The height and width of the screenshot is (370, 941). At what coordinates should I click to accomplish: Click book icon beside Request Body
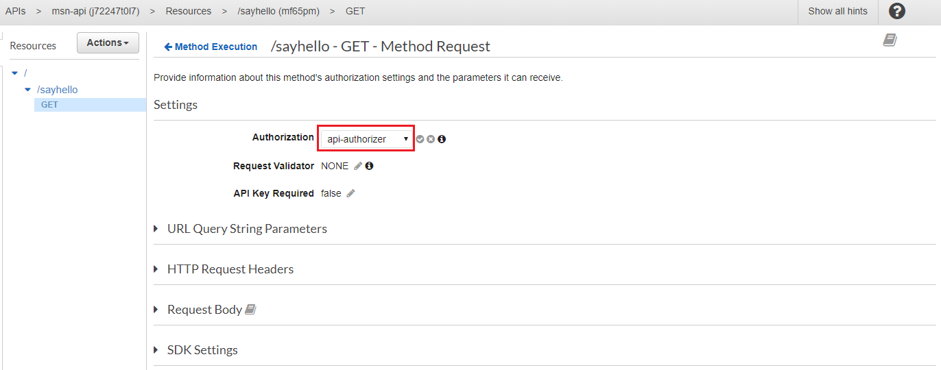(x=250, y=310)
